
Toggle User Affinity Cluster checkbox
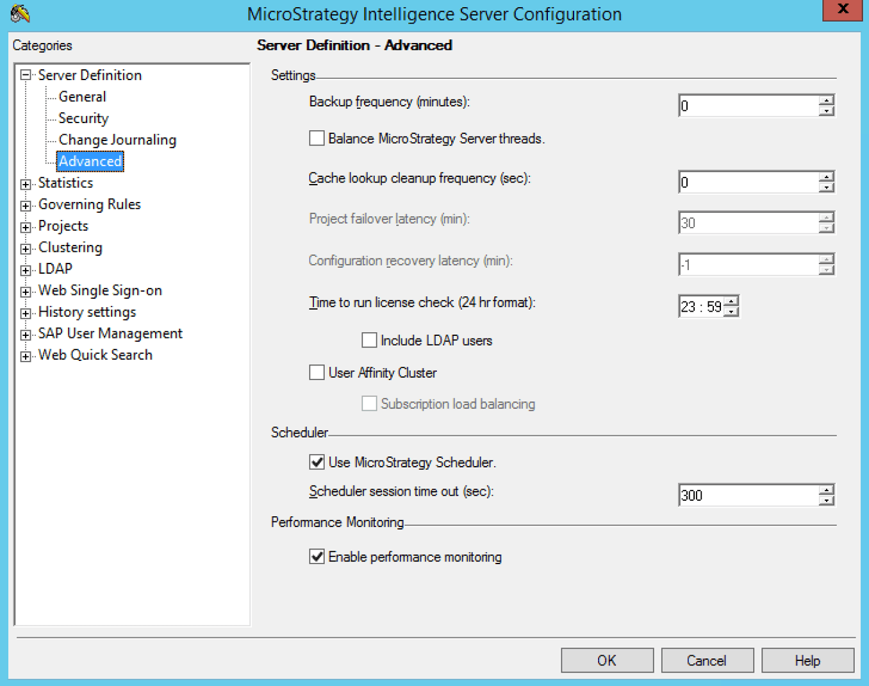[317, 372]
